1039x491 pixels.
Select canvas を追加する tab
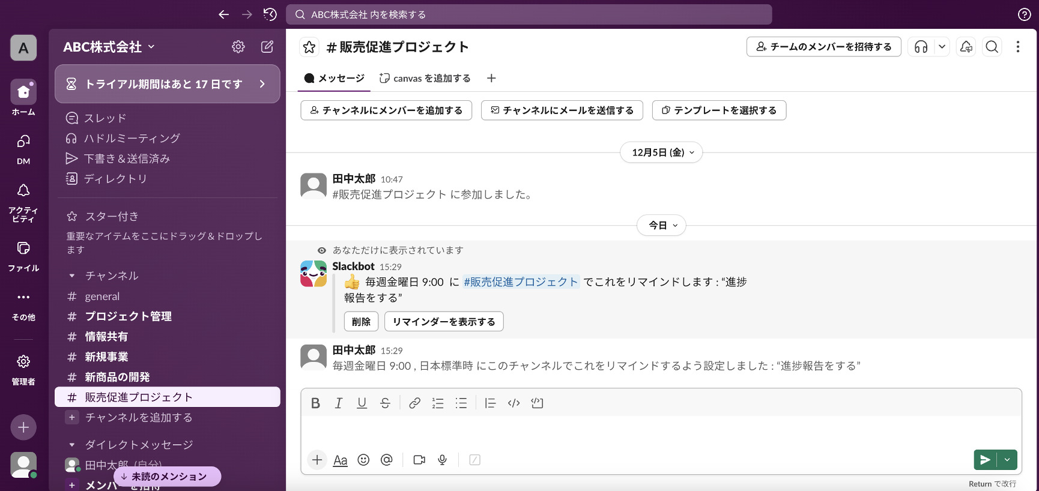[x=425, y=78]
